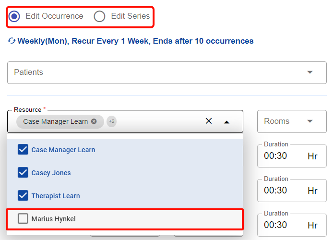Clear all selected resources with X
Image resolution: width=334 pixels, height=240 pixels.
tap(209, 121)
